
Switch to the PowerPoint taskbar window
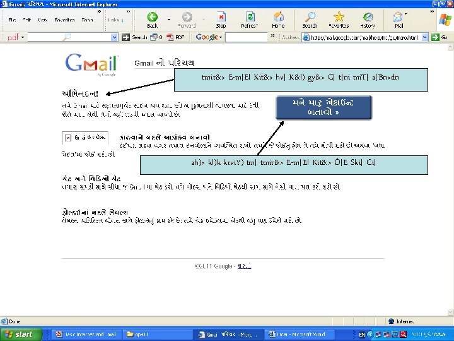[87, 334]
